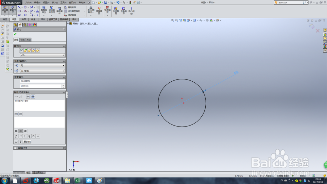Select the Line sketch tool
This screenshot has width=327, height=184.
pyautogui.click(x=19, y=7)
